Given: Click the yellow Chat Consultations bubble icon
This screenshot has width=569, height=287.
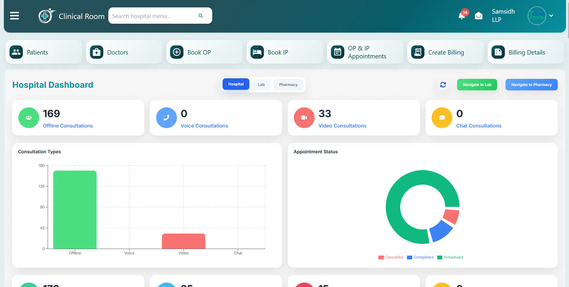Looking at the screenshot, I should point(442,118).
